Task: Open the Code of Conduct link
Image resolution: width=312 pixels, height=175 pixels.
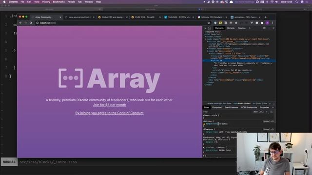Action: (x=109, y=113)
